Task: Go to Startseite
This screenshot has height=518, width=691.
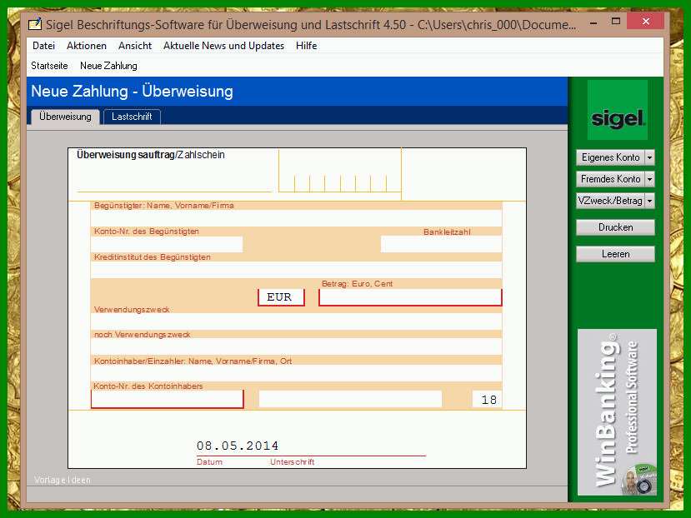Action: click(x=49, y=66)
